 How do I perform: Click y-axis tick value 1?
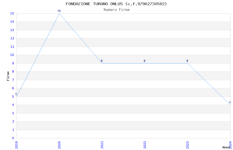click(x=13, y=130)
